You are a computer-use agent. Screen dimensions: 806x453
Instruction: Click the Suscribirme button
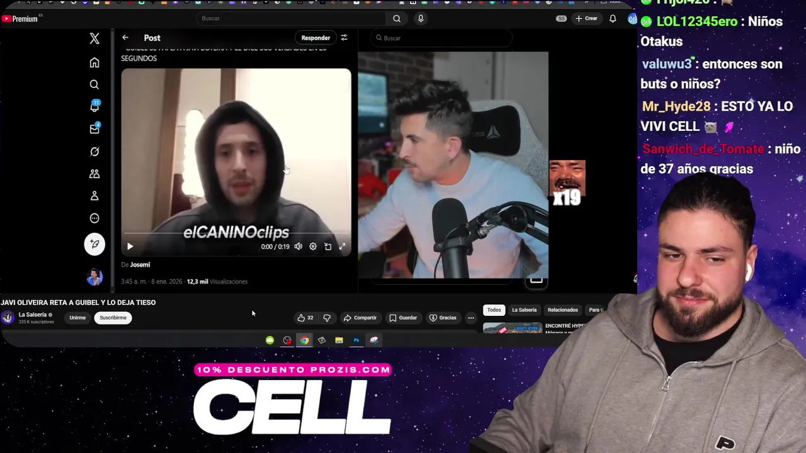(x=113, y=318)
